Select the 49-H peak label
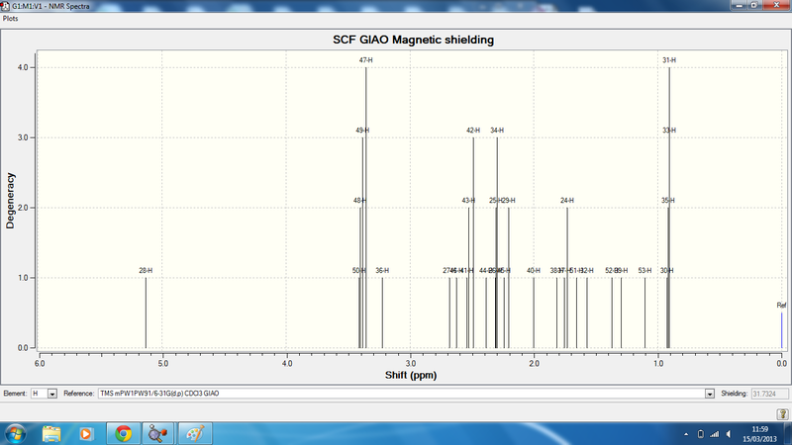Image resolution: width=792 pixels, height=445 pixels. point(362,131)
